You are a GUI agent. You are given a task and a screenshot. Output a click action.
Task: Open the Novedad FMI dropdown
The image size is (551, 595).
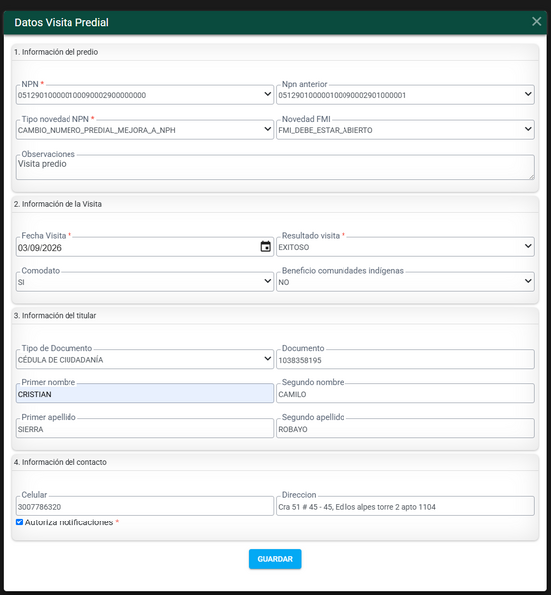click(x=405, y=130)
